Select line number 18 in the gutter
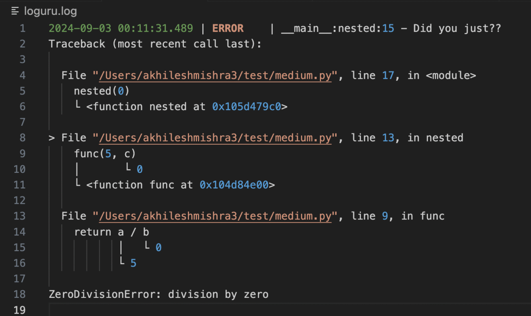 19,294
